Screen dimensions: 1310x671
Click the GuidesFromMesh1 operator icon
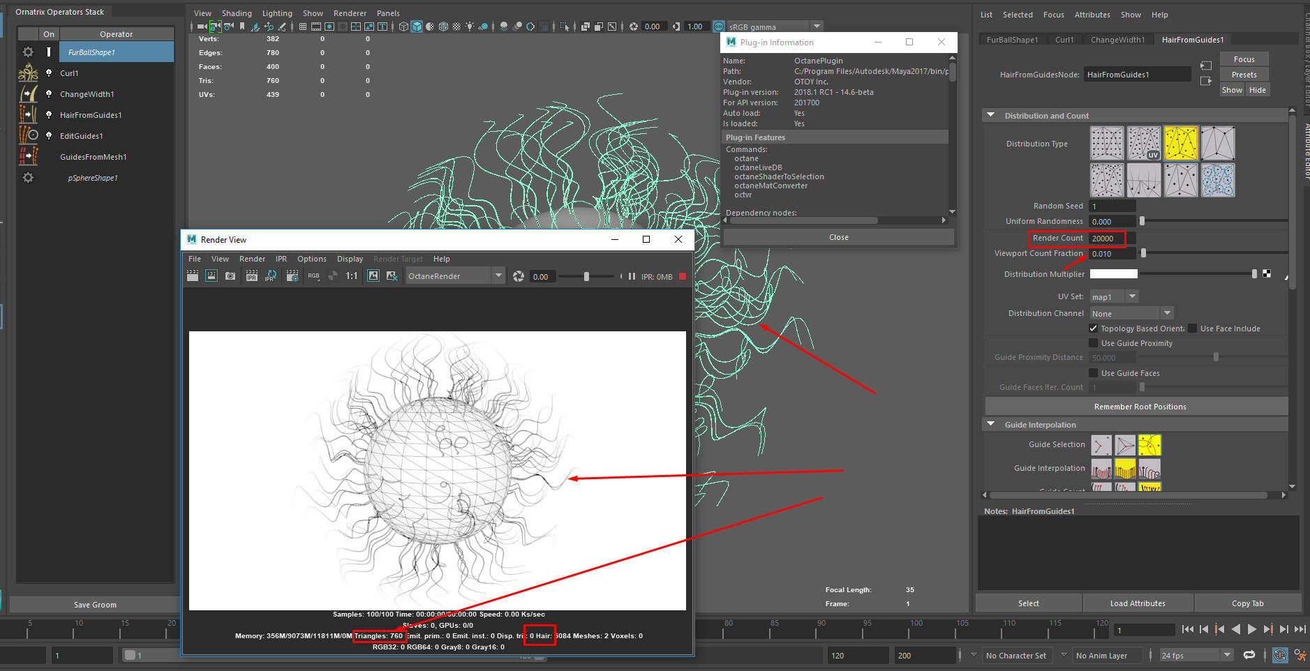pos(28,156)
